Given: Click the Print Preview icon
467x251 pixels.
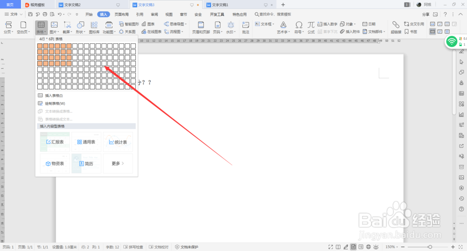Looking at the screenshot, I should pyautogui.click(x=52, y=14).
